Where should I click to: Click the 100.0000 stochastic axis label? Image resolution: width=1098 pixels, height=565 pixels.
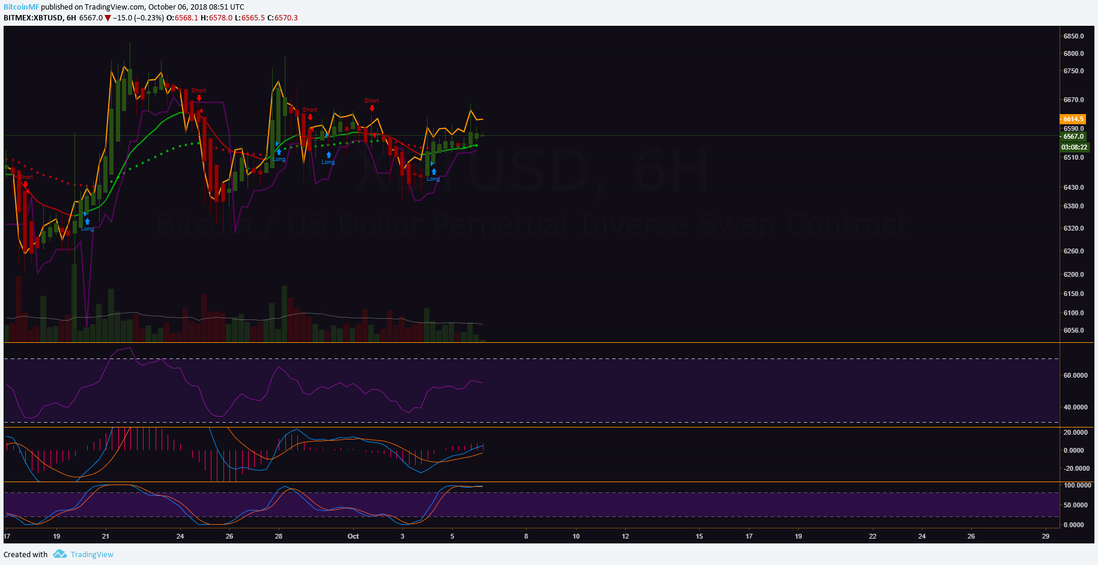pos(1077,485)
